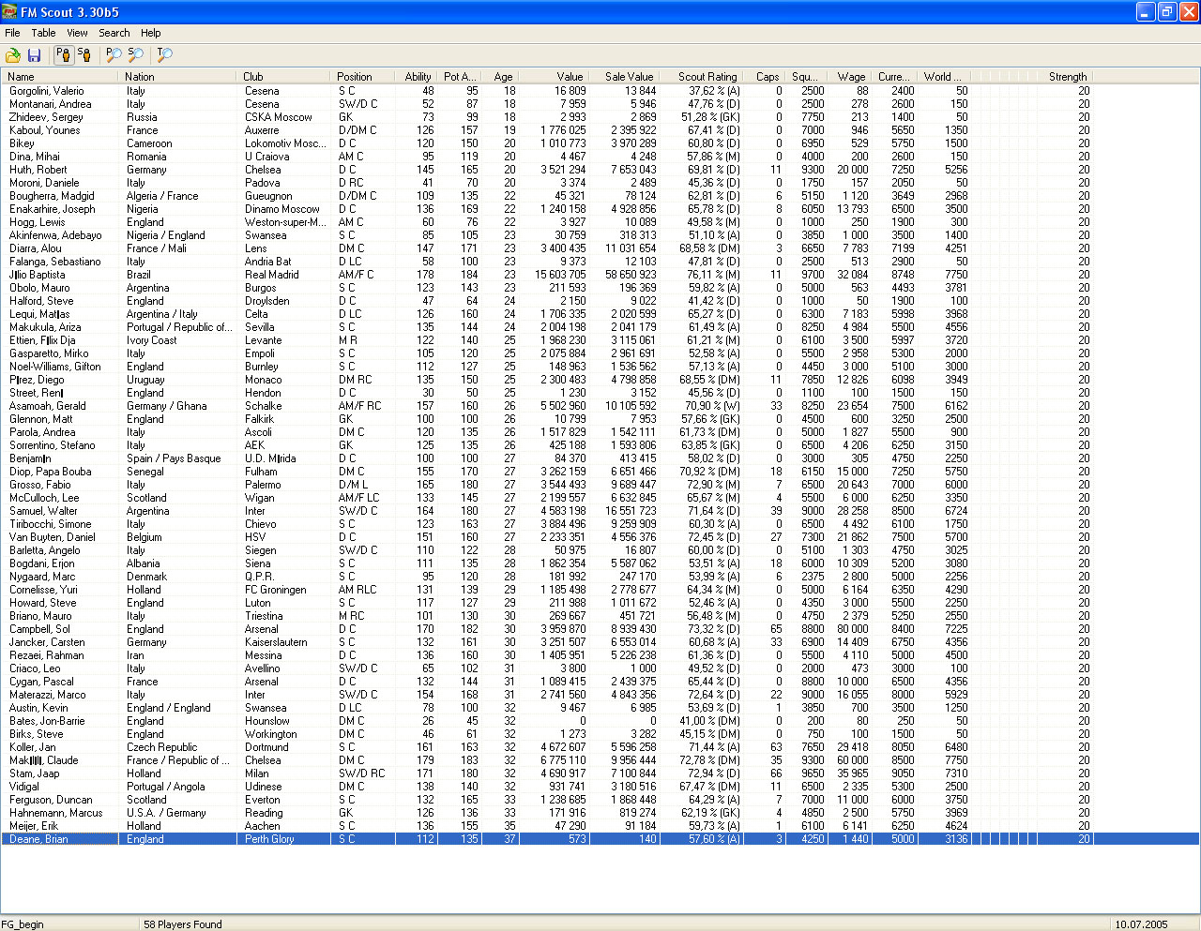The width and height of the screenshot is (1201, 931).
Task: Open the Search menu
Action: pos(114,33)
